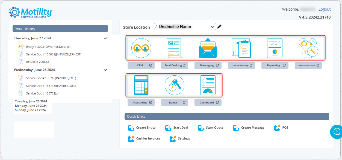Open history item Entity # 200842(Warner,Dolores)
Image resolution: width=342 pixels, height=160 pixels.
point(48,47)
